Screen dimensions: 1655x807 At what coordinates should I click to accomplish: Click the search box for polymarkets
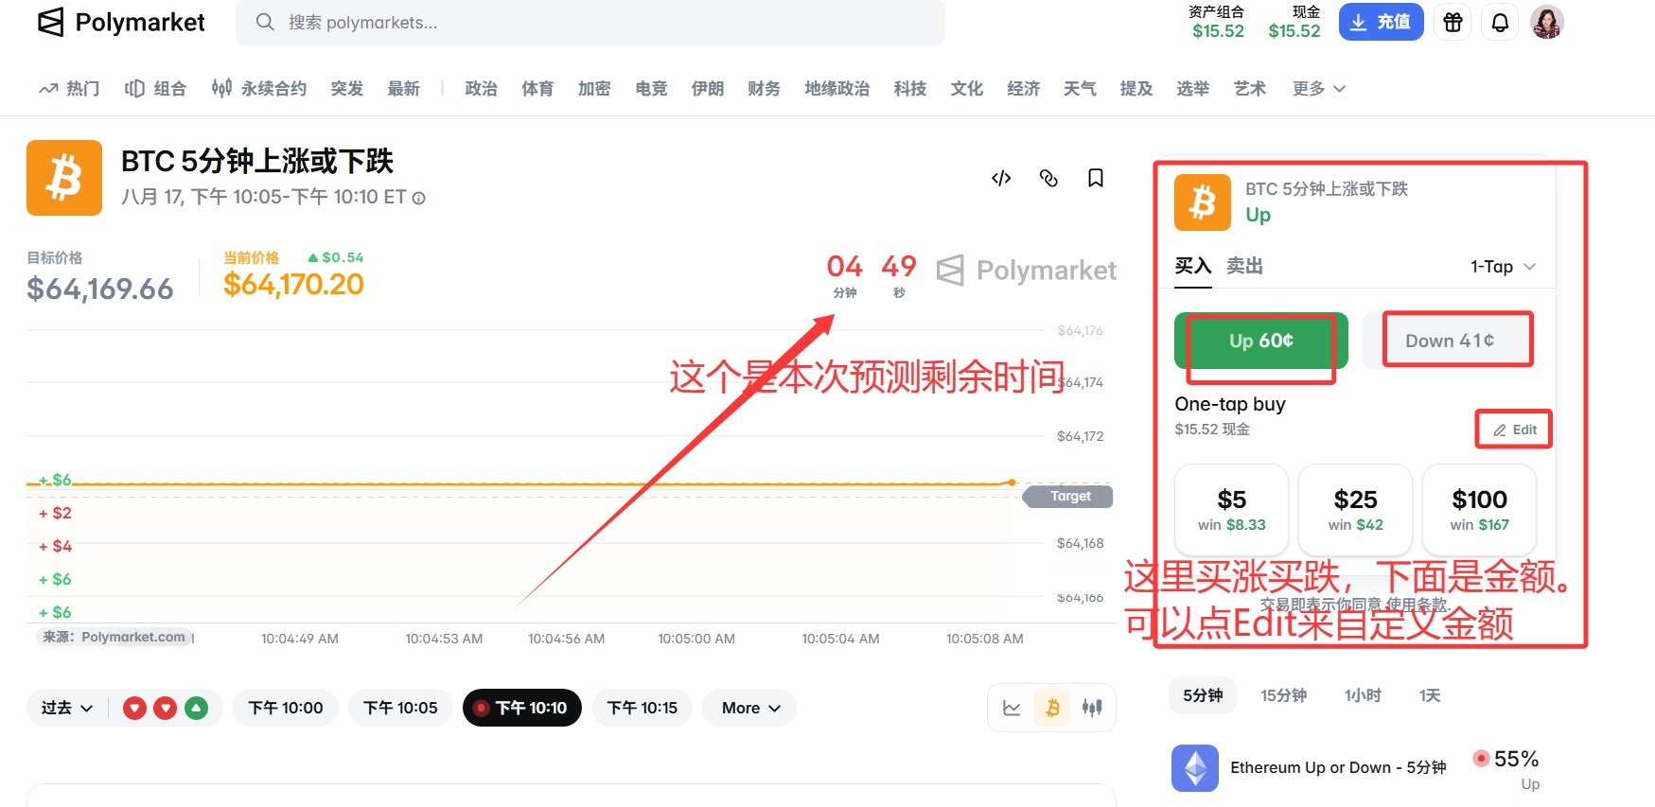(590, 23)
